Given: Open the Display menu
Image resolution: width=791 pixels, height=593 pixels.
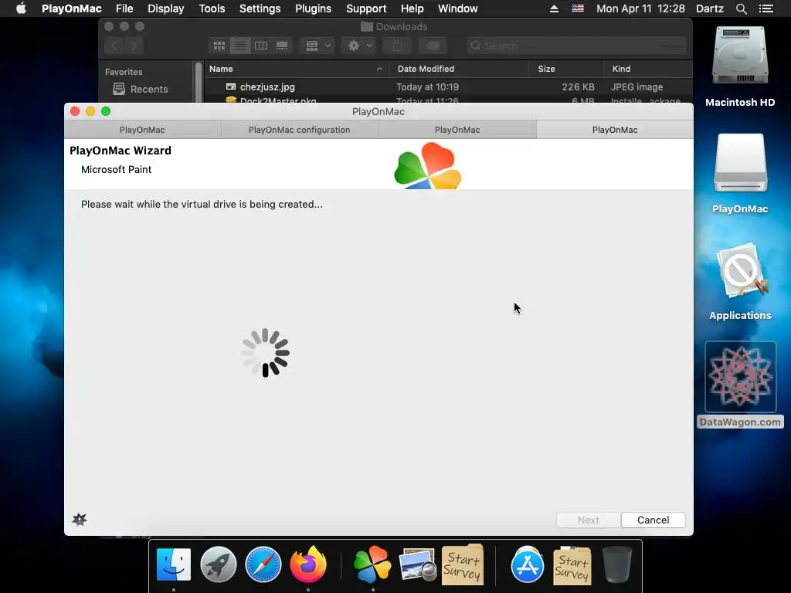Looking at the screenshot, I should click(165, 8).
